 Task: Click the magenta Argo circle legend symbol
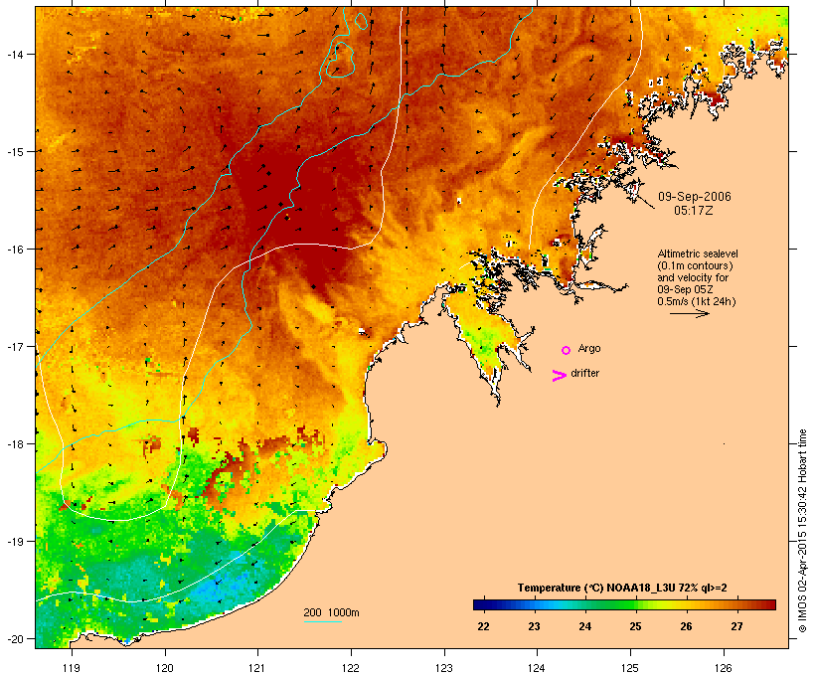[567, 351]
